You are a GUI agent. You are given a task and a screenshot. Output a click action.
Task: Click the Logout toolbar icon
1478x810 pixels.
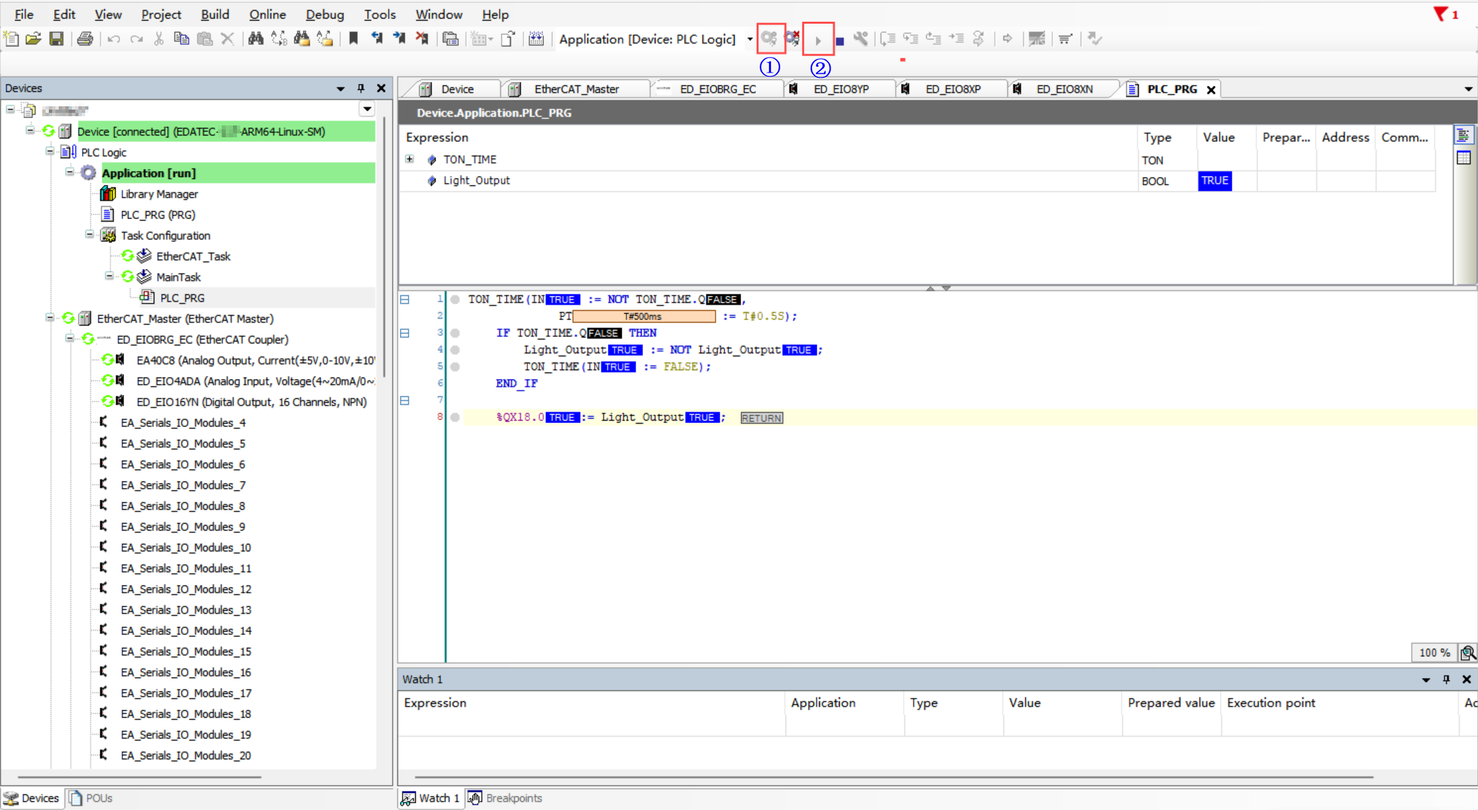[x=792, y=39]
